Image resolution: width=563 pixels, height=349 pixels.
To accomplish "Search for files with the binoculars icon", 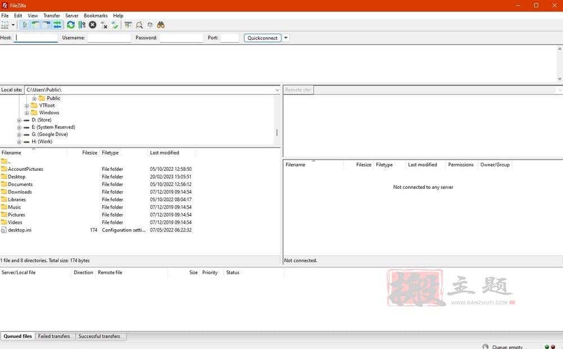I will pyautogui.click(x=161, y=25).
